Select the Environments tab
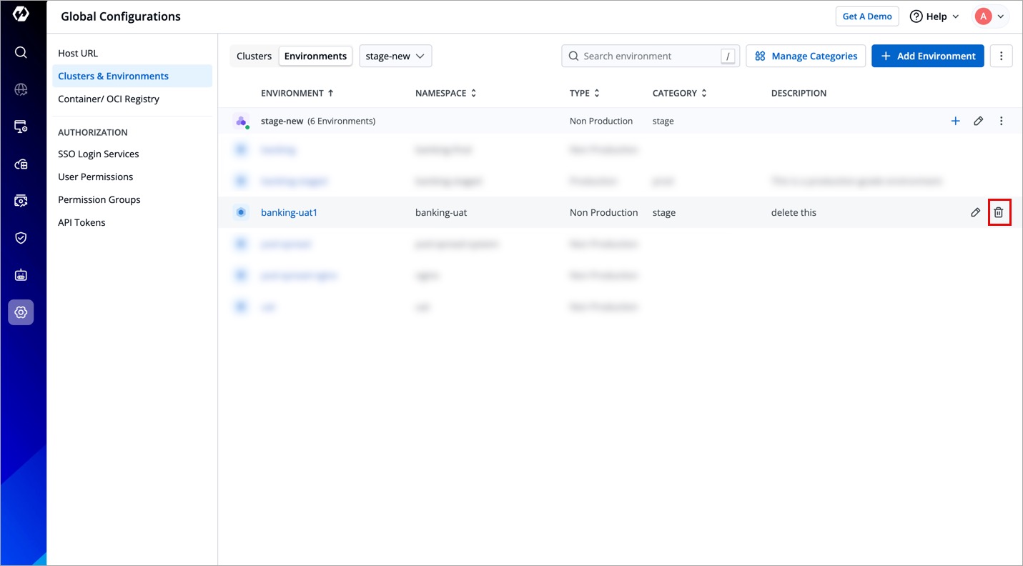1023x566 pixels. [x=315, y=56]
